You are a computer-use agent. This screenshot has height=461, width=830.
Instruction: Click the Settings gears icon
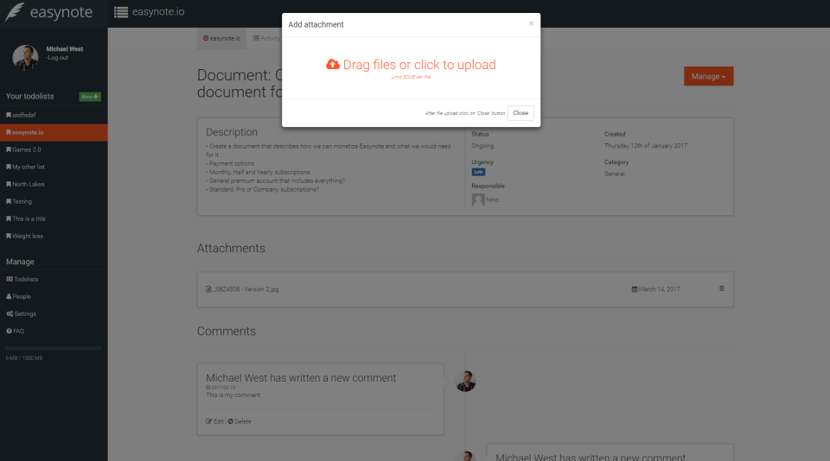point(10,314)
